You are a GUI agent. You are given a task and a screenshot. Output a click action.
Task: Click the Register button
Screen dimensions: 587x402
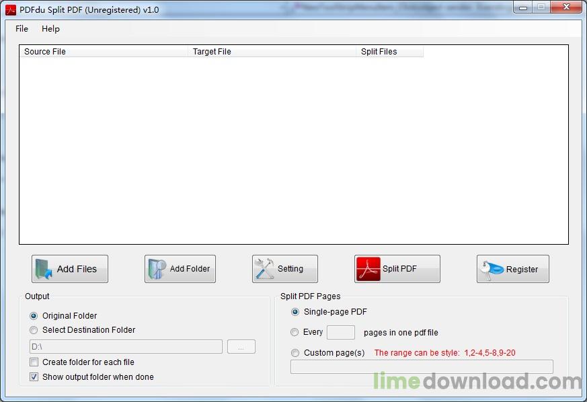pos(513,269)
